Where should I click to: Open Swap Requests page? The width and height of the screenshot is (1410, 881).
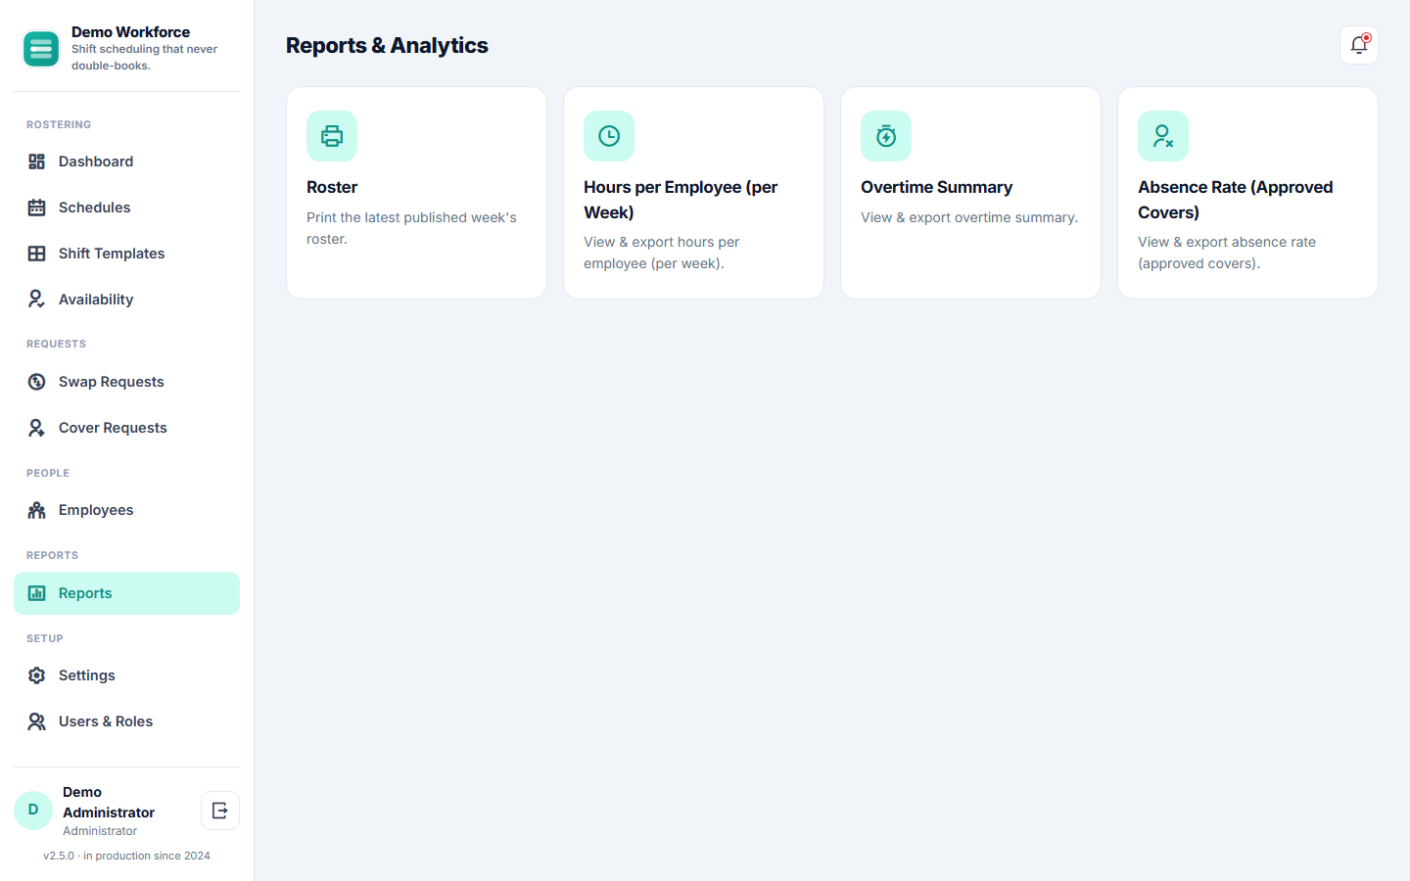coord(126,382)
